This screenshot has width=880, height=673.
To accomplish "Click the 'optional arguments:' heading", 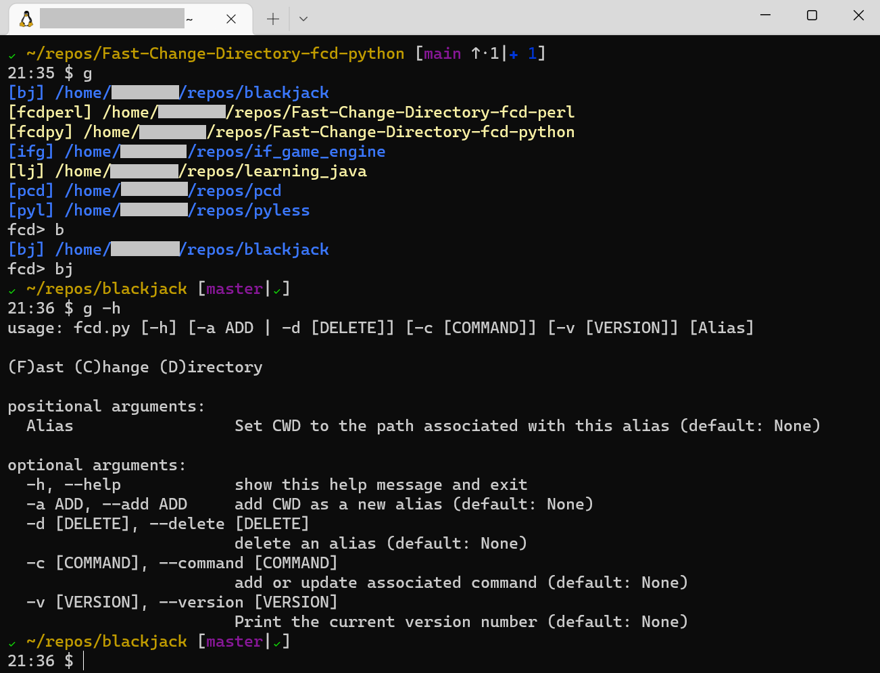I will point(97,465).
